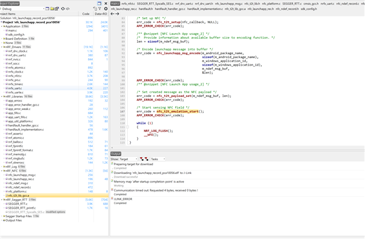365x239 pixels.
Task: Switch to the nfc_t2t_lib.h editor tab
Action: (252, 3)
